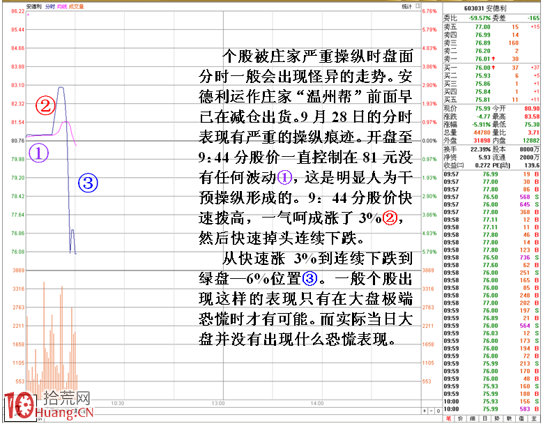550x426 pixels.
Task: Select the 10:00 trade with volume 156 S
Action: click(491, 402)
